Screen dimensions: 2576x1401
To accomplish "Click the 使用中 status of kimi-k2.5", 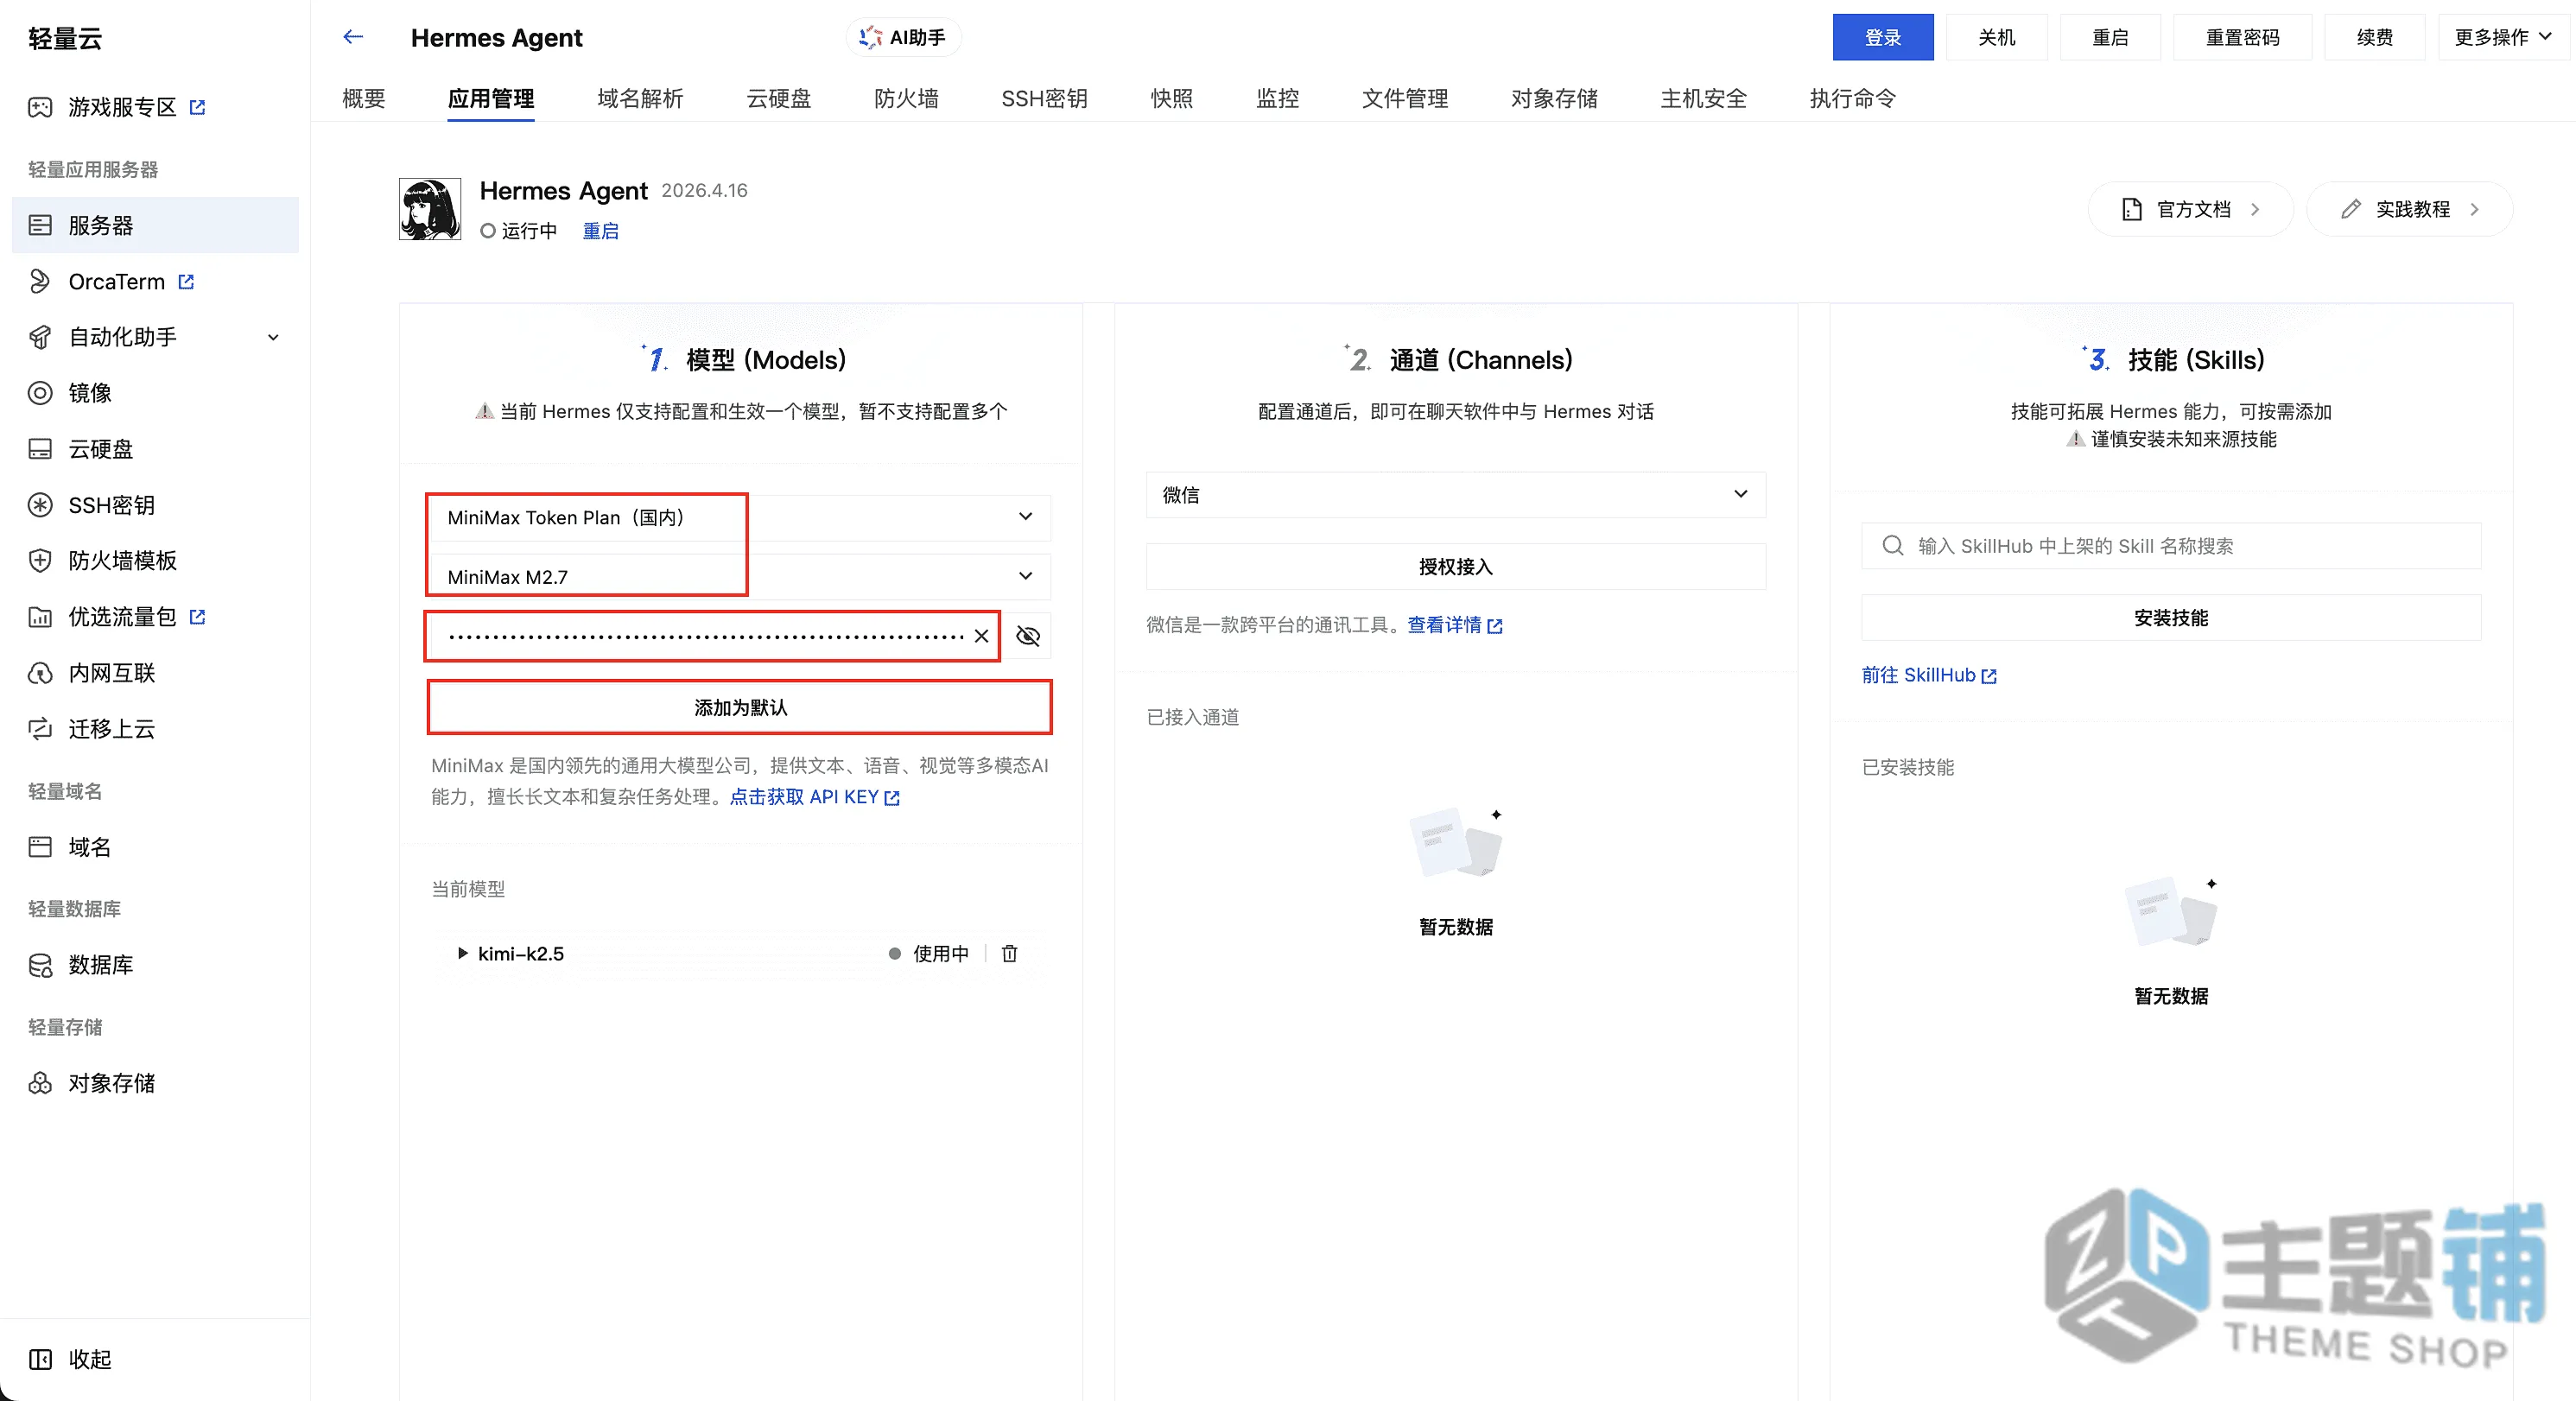I will point(929,953).
